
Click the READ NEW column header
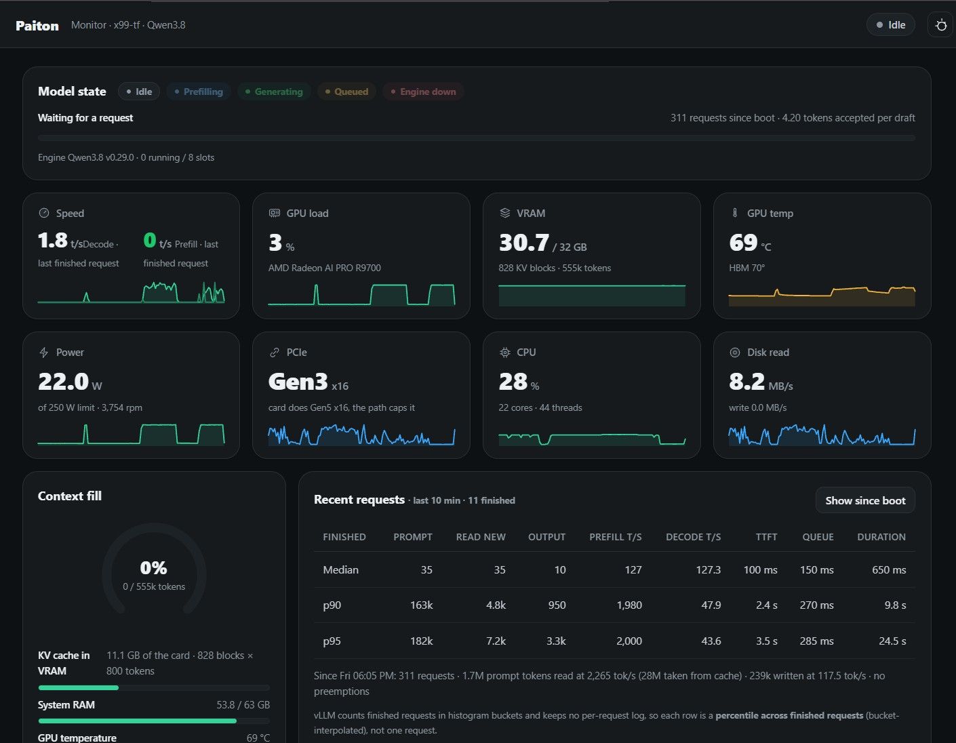pyautogui.click(x=481, y=537)
